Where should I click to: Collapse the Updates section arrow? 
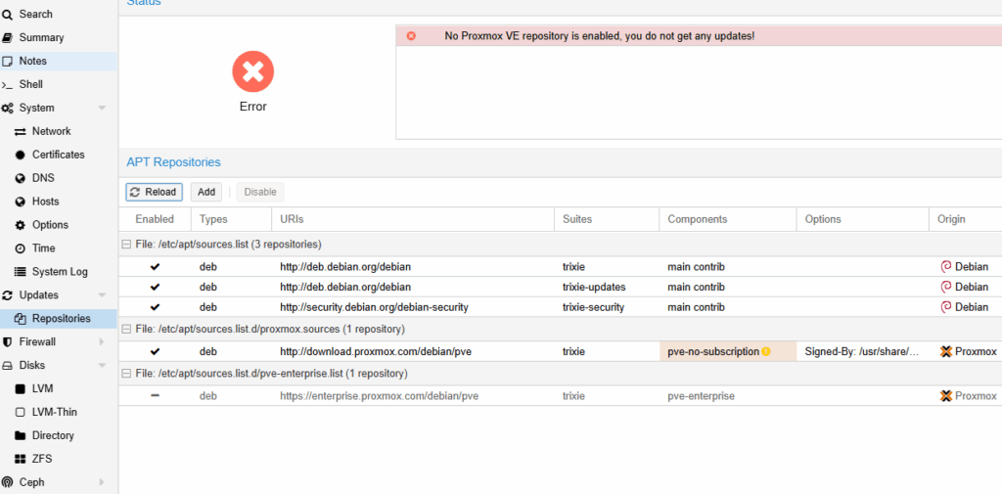point(102,295)
